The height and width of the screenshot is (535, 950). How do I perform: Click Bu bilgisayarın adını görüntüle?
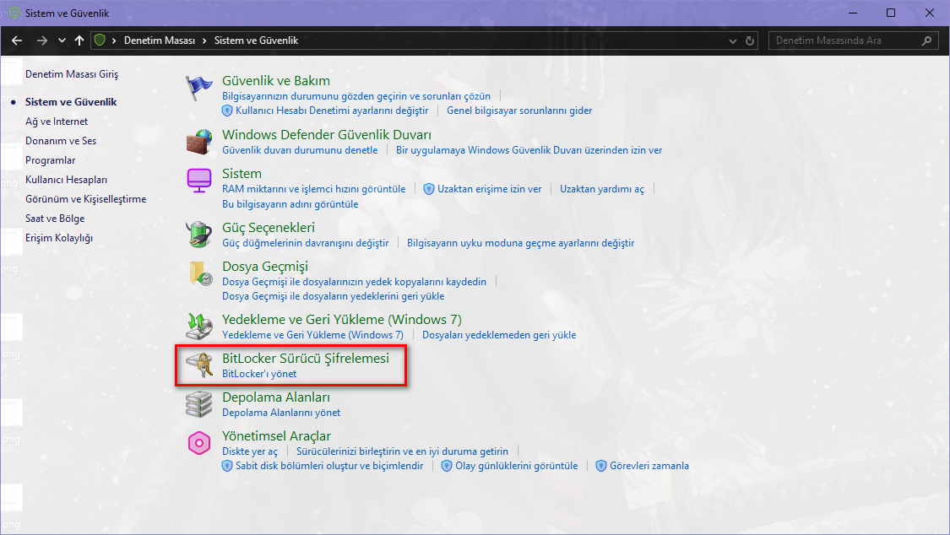(290, 204)
